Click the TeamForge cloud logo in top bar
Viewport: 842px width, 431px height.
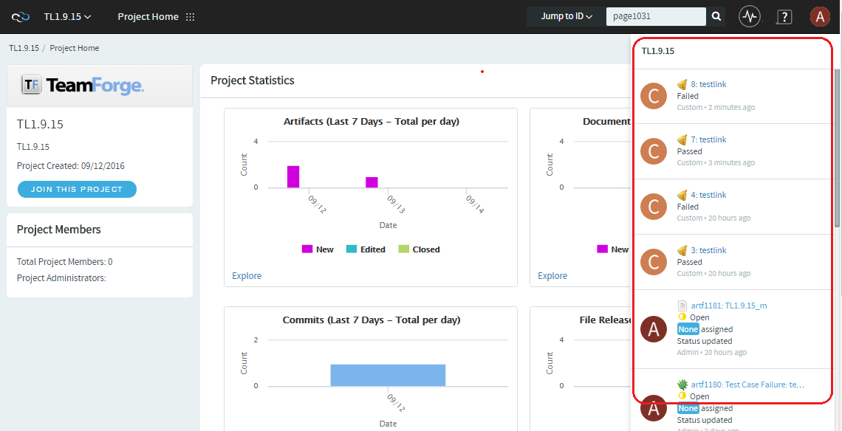21,17
